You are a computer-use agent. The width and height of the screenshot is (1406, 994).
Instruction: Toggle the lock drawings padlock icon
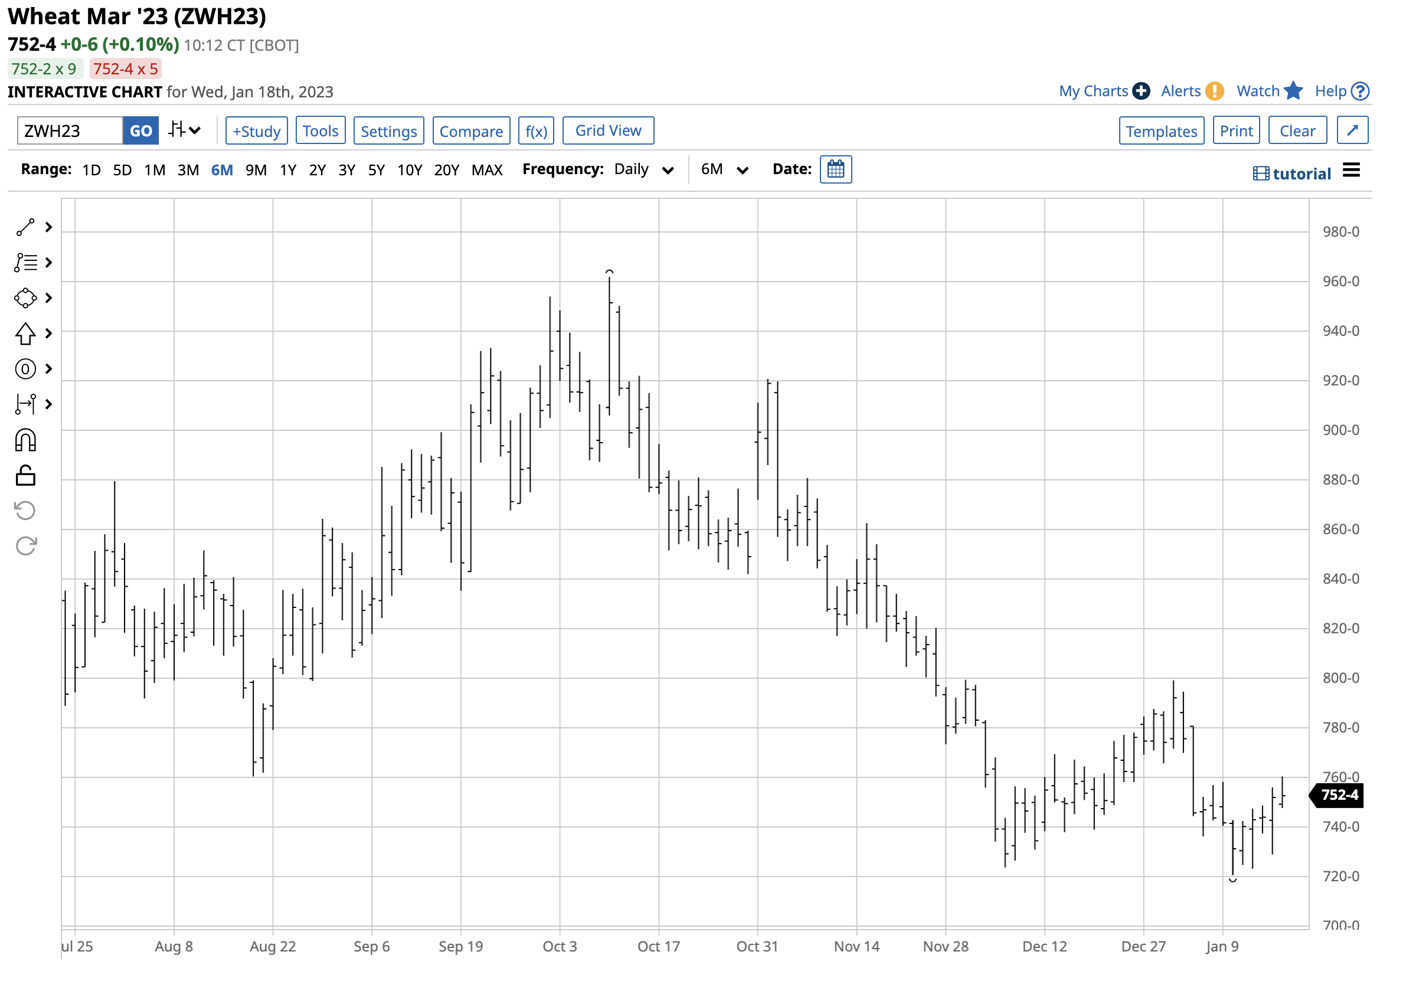[25, 476]
